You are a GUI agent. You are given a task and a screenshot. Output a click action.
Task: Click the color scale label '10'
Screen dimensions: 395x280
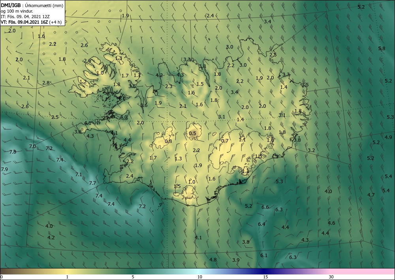click(199, 277)
